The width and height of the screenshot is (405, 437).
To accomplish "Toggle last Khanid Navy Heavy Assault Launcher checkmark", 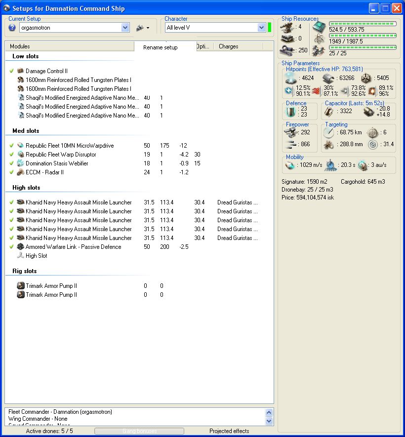I will click(x=11, y=238).
